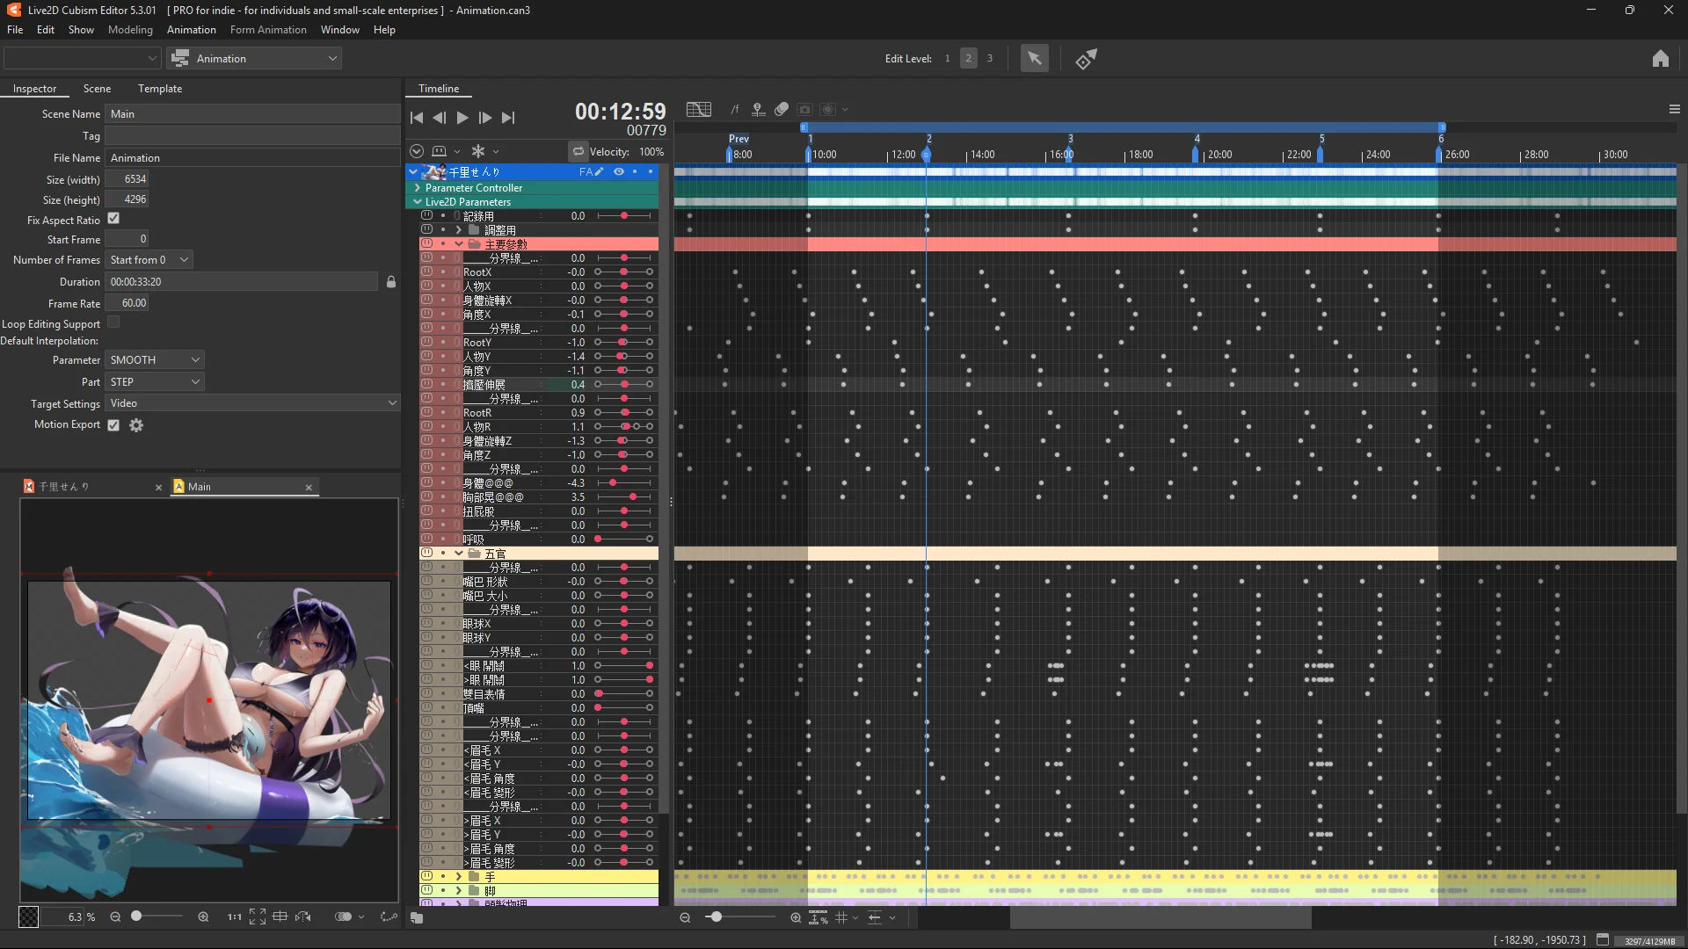Fit the canvas to the view

258,916
